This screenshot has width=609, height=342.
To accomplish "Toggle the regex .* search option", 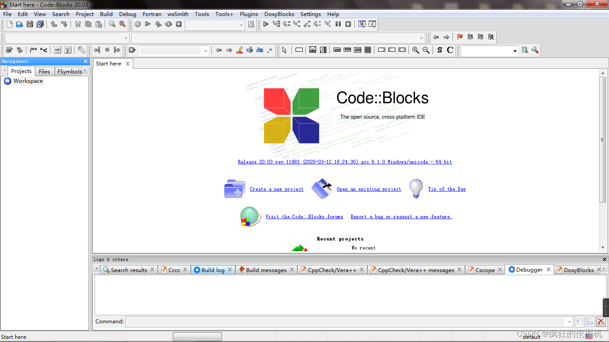I will [x=270, y=50].
